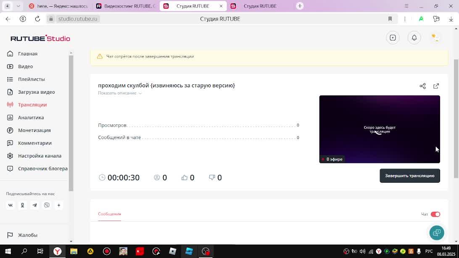This screenshot has height=258, width=459.
Task: Go back in browser history
Action: (8, 19)
